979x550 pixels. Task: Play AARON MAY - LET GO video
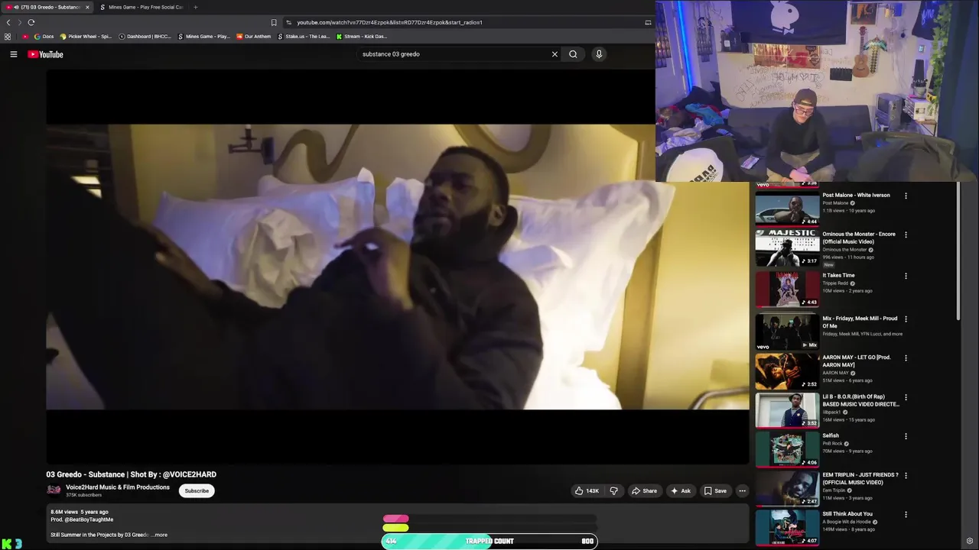tap(787, 370)
